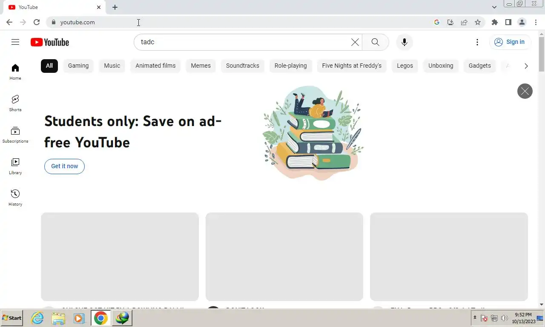Open Chrome profile avatar
This screenshot has width=545, height=327.
coord(522,22)
